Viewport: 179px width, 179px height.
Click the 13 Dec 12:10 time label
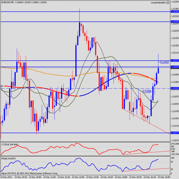pyautogui.click(x=64, y=177)
